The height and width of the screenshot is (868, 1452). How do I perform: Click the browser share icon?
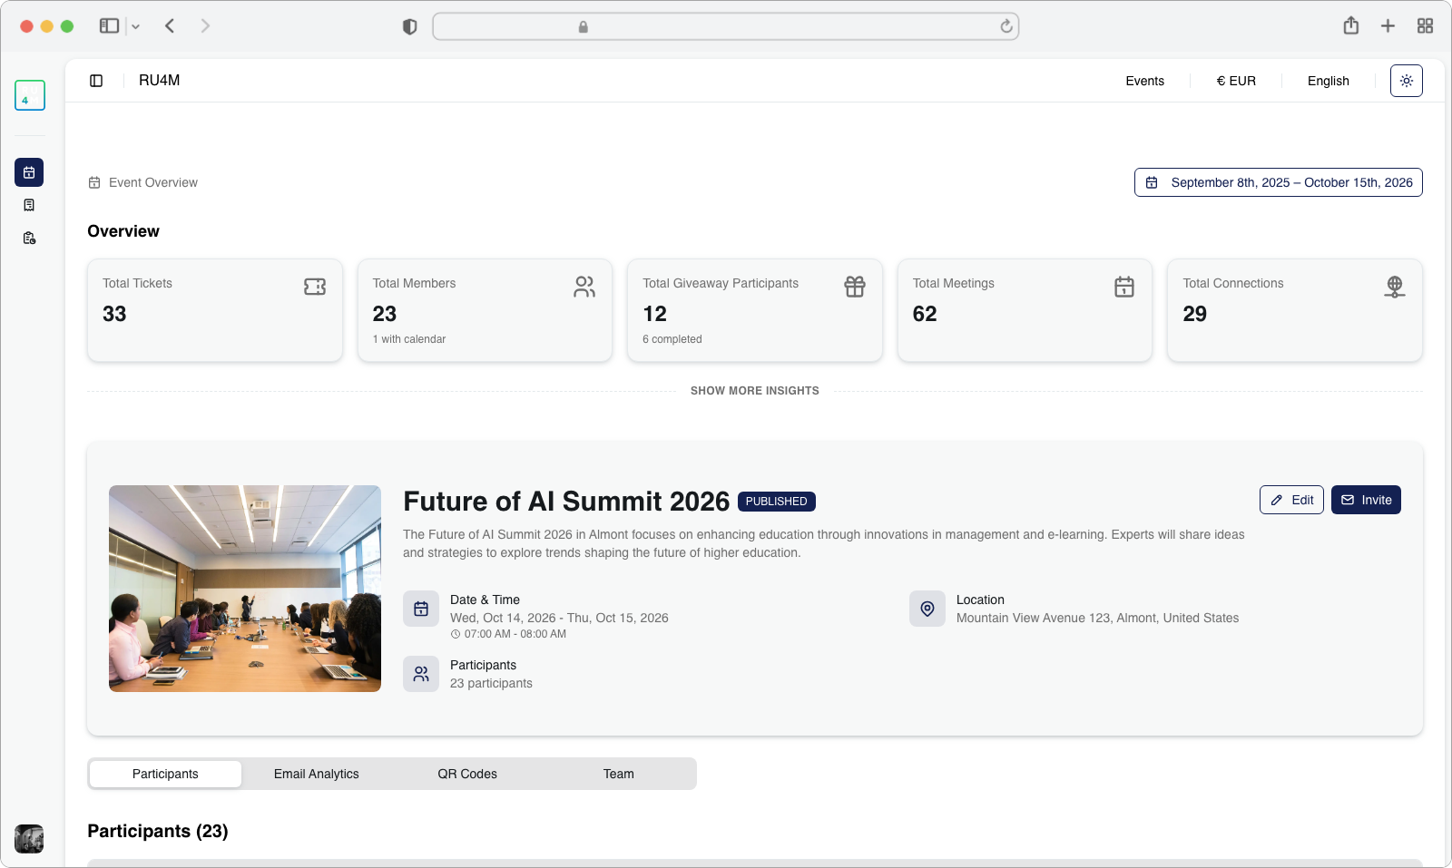pos(1350,26)
